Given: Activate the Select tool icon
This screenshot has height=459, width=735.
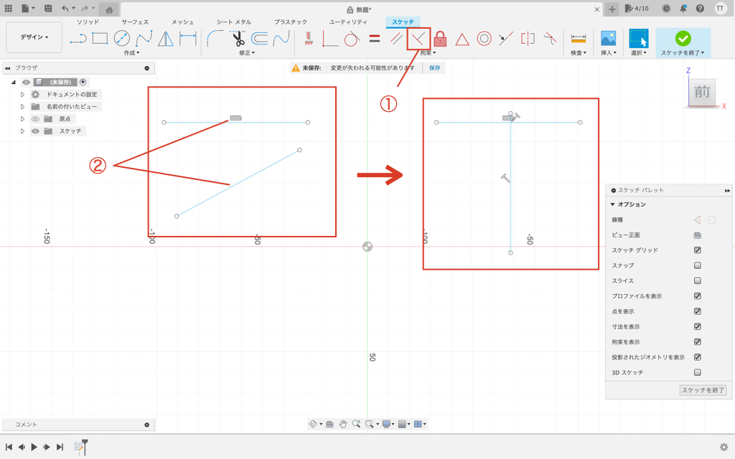Looking at the screenshot, I should (x=638, y=39).
